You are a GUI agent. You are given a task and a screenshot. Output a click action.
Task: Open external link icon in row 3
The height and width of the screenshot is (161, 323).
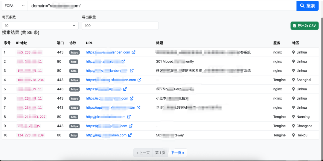(132, 71)
